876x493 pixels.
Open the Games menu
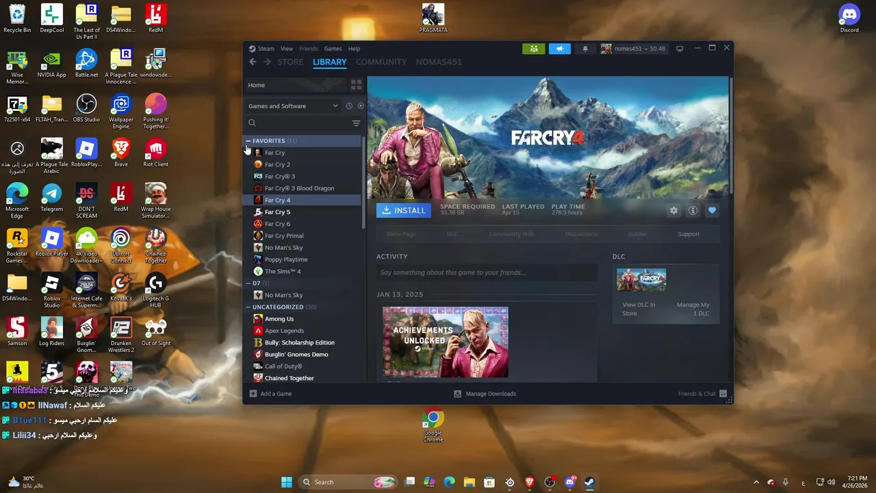click(333, 49)
